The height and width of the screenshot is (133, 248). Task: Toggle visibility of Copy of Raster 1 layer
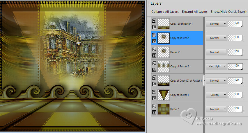154,98
